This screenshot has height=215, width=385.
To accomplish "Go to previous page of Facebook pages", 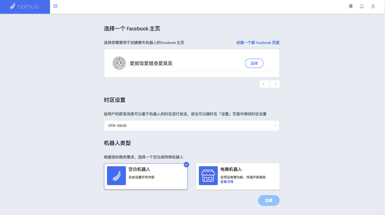I will (x=264, y=84).
